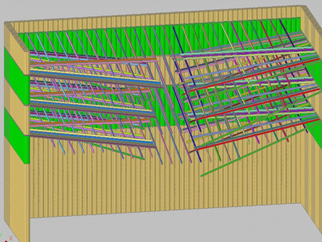The width and height of the screenshot is (322, 242).
Task: Select the top cap of back wall
Action: click(161, 16)
